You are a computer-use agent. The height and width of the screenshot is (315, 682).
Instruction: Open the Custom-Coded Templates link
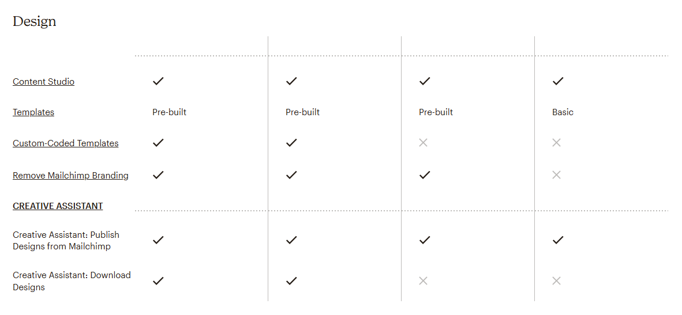65,143
